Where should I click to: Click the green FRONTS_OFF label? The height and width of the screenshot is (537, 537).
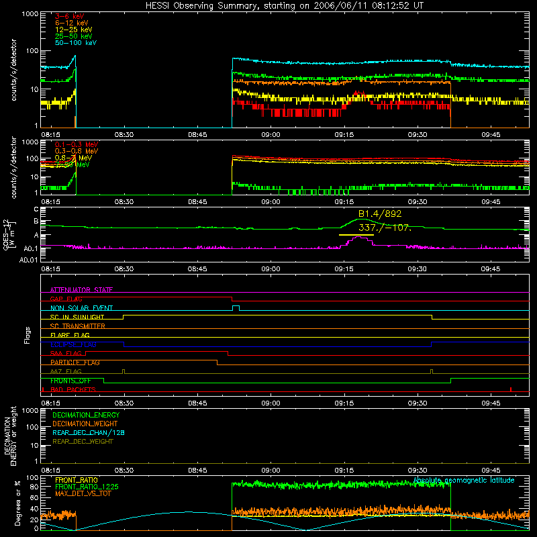pos(70,381)
